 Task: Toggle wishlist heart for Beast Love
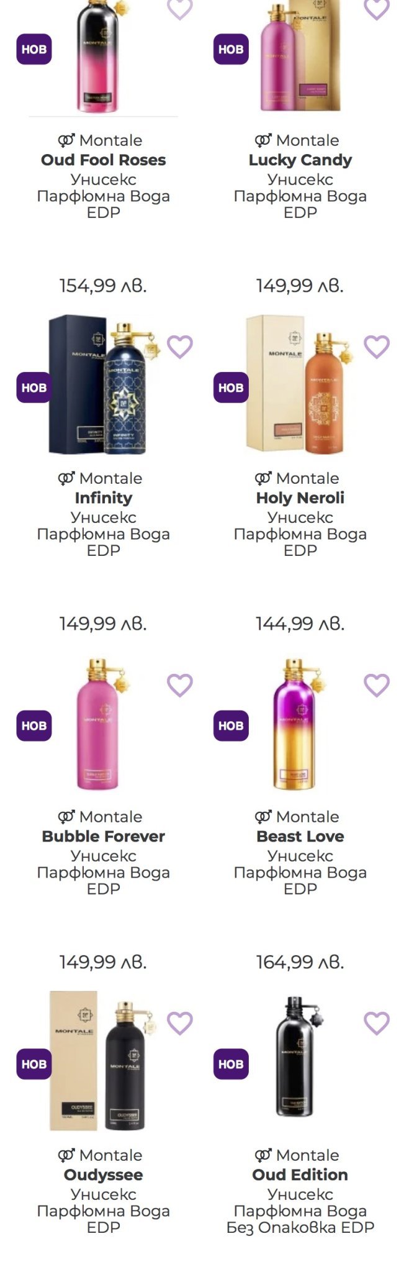point(376,685)
